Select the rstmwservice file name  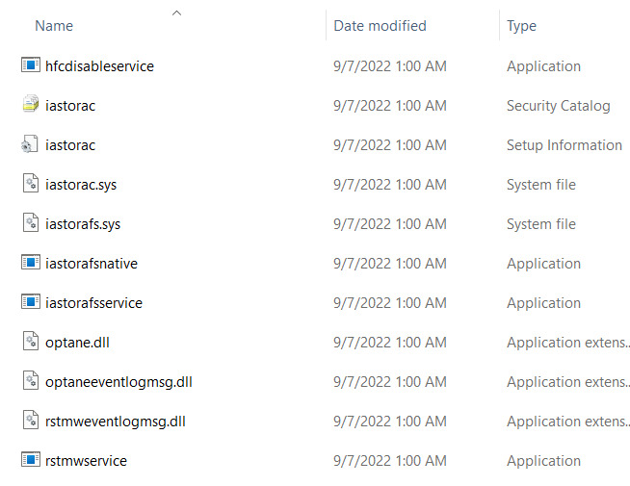coord(86,460)
